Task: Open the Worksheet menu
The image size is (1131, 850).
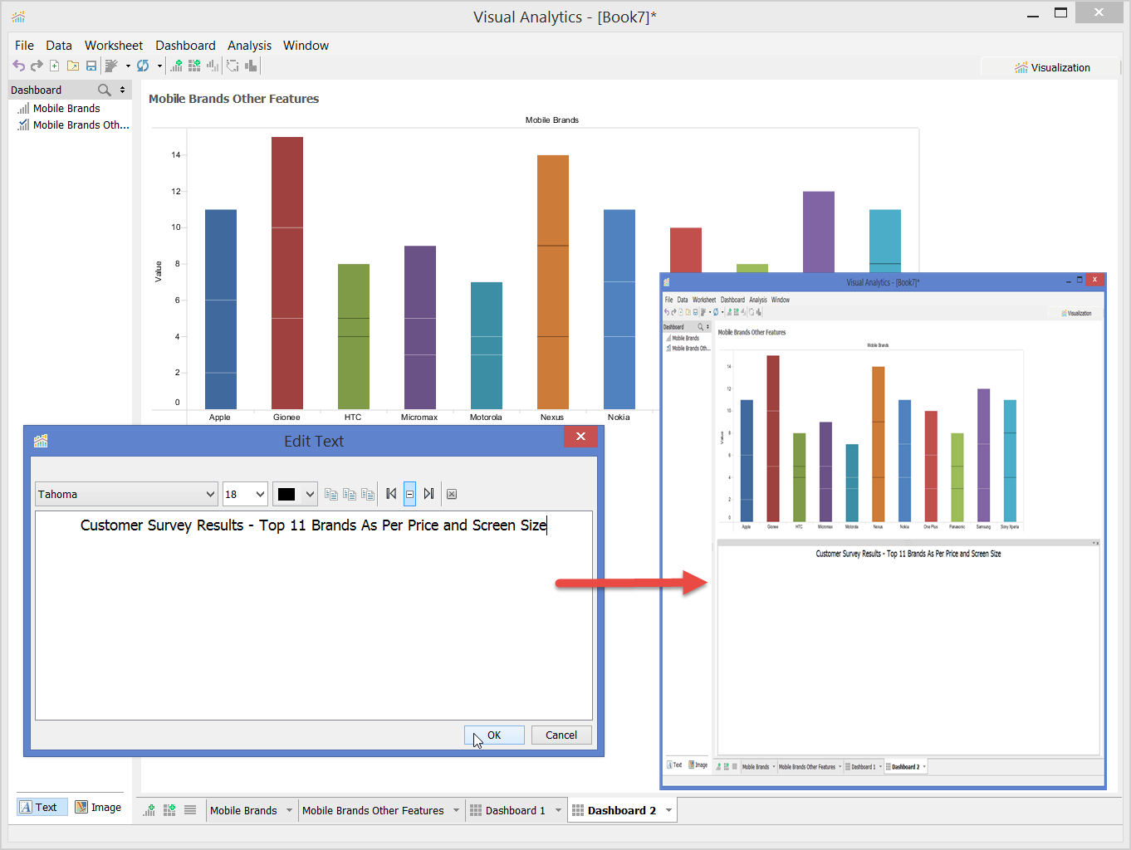Action: click(114, 46)
